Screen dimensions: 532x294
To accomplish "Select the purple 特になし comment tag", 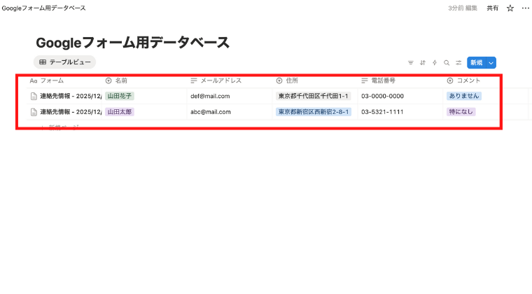I will 461,112.
